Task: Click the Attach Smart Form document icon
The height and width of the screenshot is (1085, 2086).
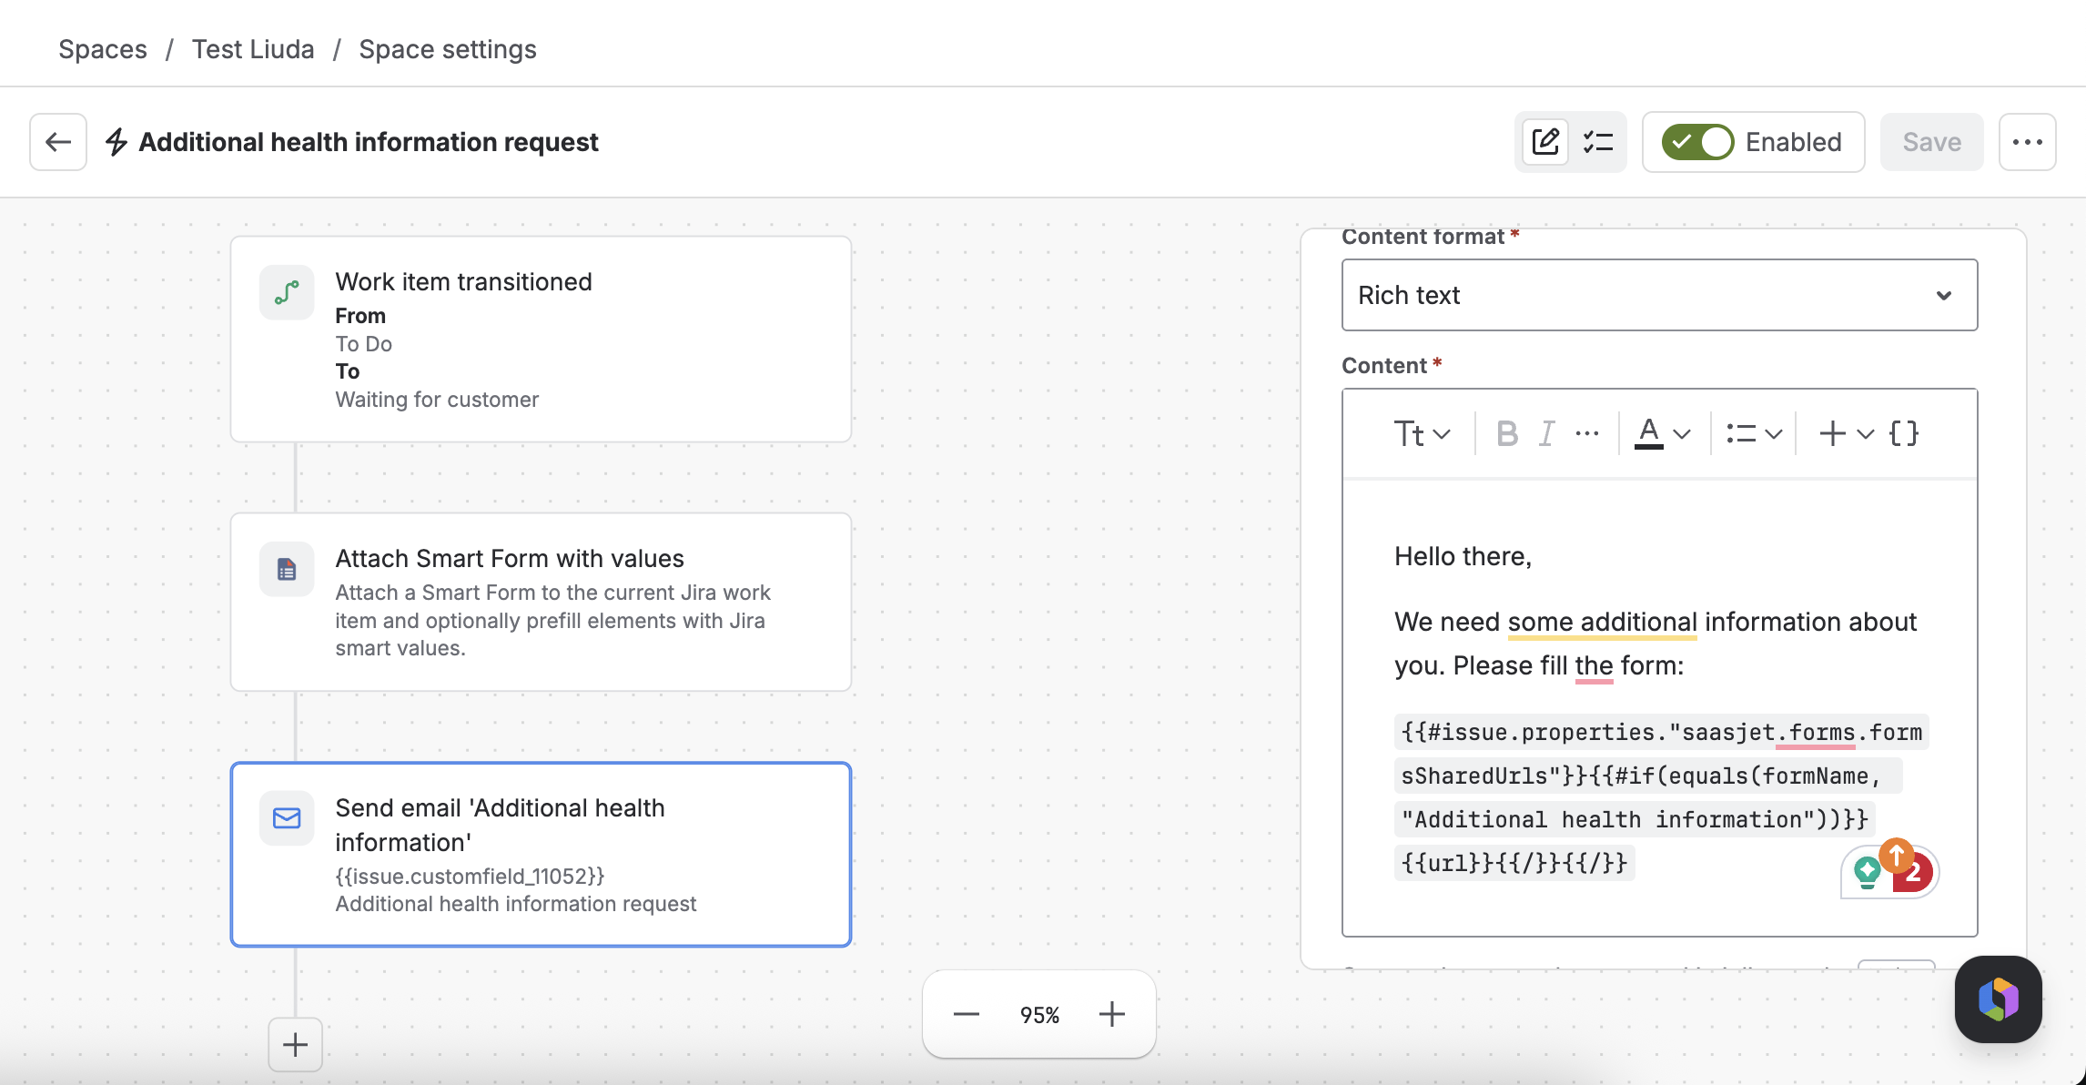Action: (x=287, y=570)
